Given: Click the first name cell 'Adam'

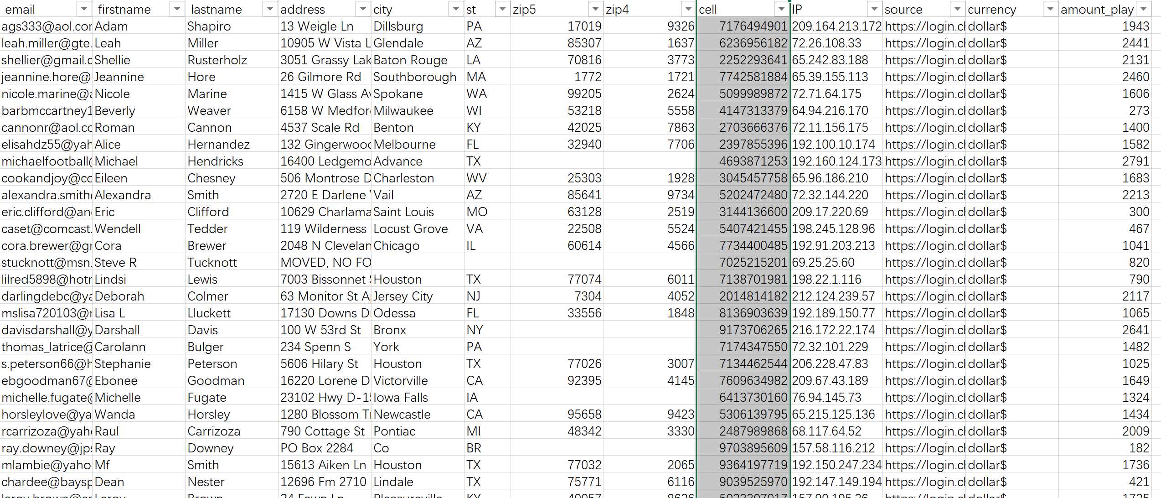Looking at the screenshot, I should [139, 26].
